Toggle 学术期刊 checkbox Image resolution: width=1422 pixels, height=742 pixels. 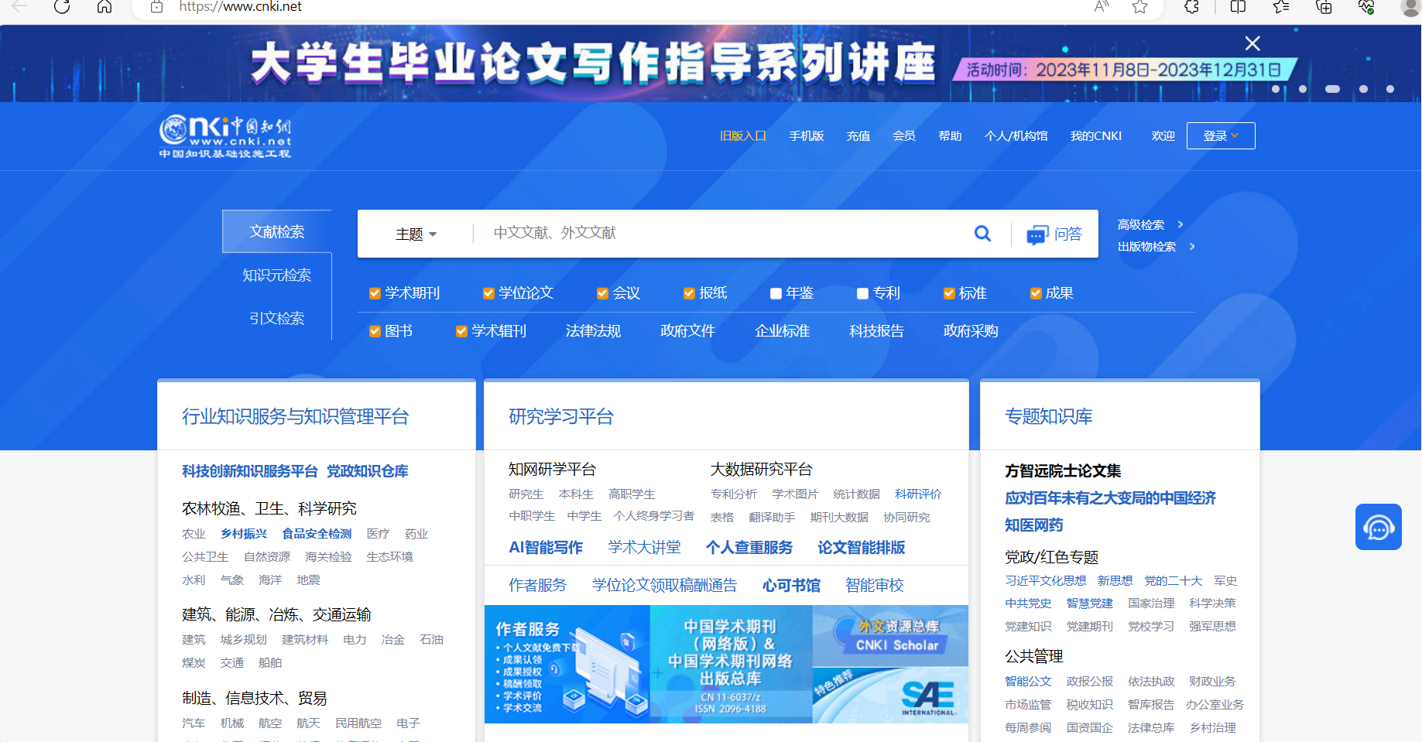[x=375, y=293]
